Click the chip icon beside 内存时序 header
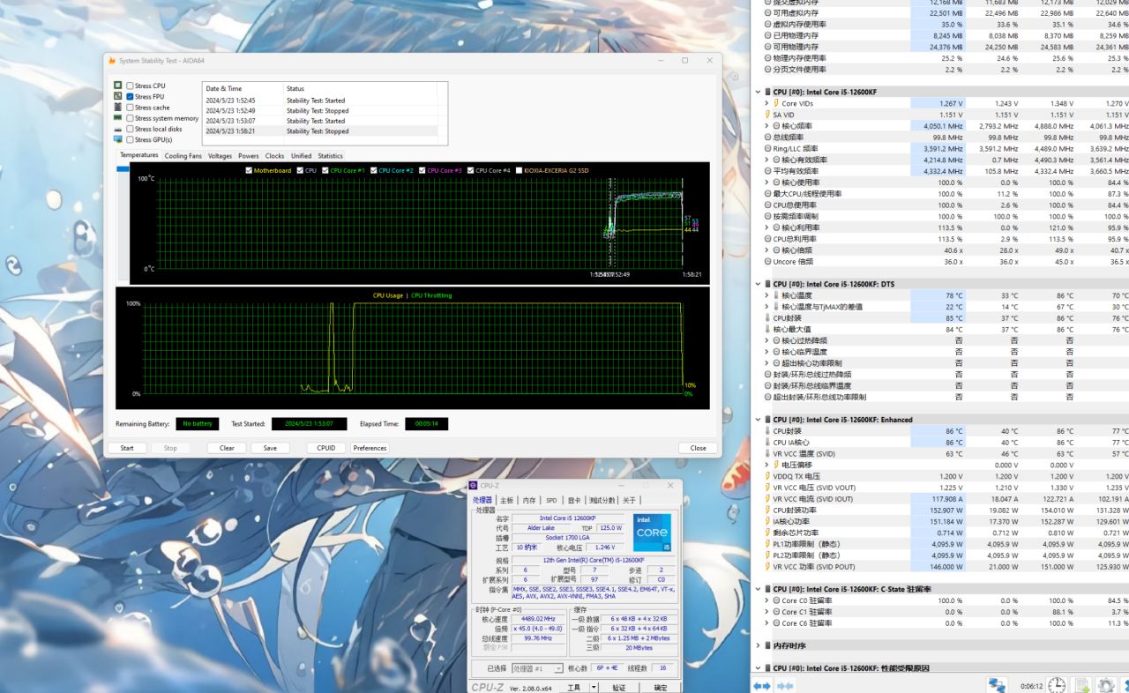Image resolution: width=1129 pixels, height=693 pixels. (x=768, y=645)
